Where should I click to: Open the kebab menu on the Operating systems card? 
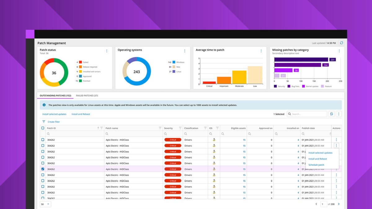[x=185, y=50]
